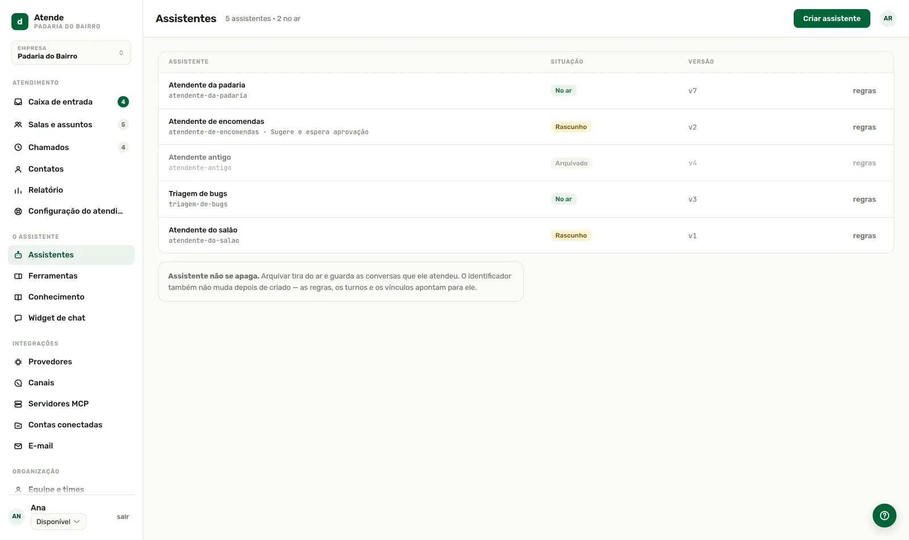Click the Salas e assuntos people icon
This screenshot has height=540, width=909.
pos(18,124)
